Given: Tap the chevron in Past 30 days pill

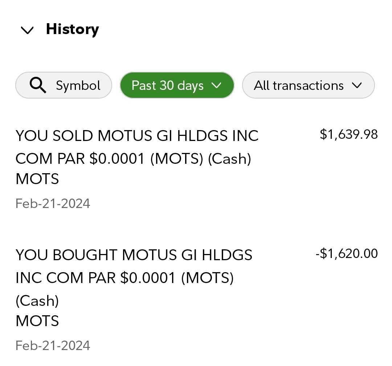Looking at the screenshot, I should [216, 86].
